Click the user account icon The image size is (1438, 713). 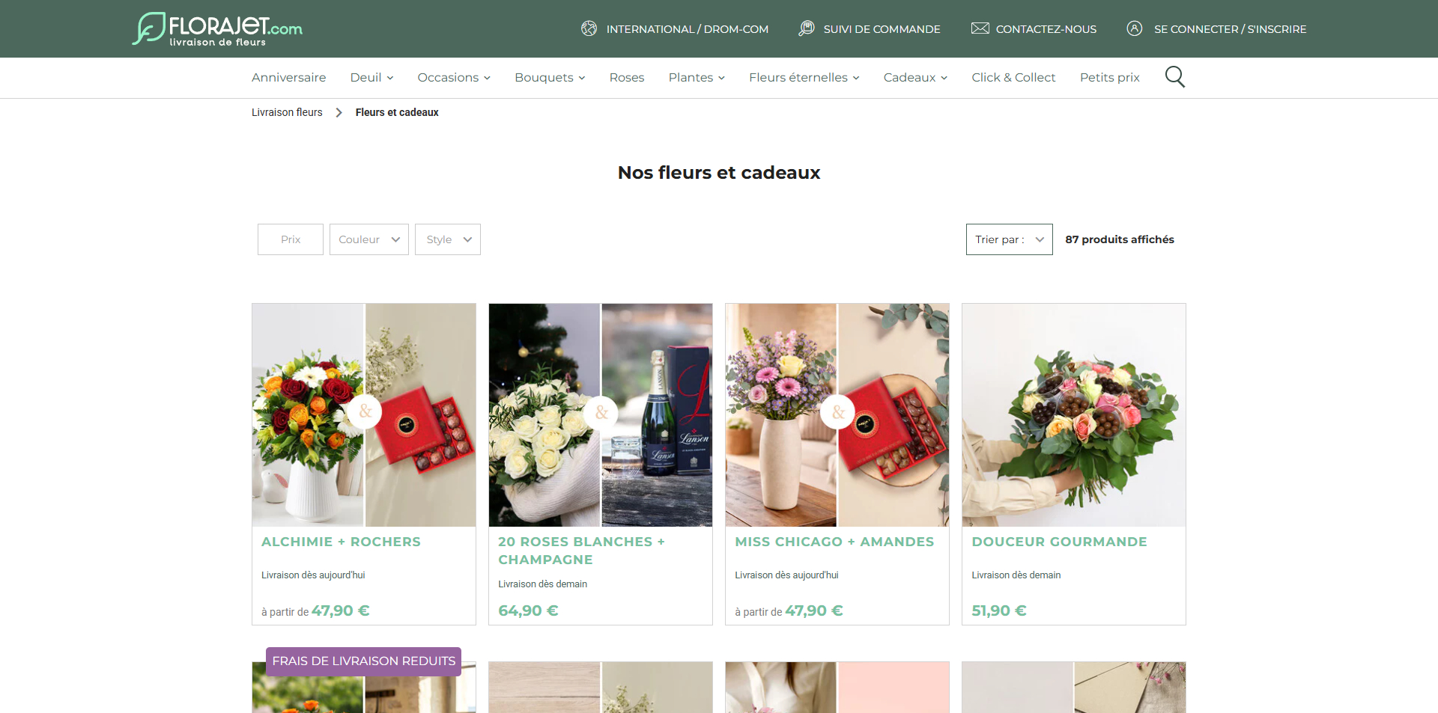pyautogui.click(x=1135, y=28)
